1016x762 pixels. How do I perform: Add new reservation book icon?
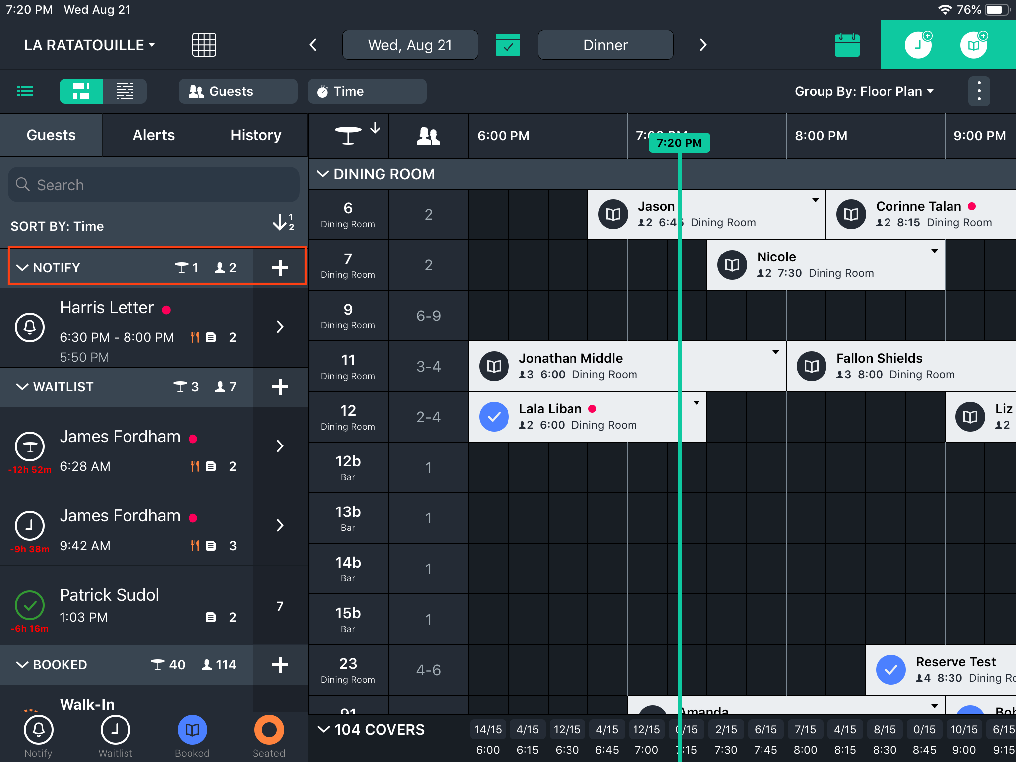tap(974, 45)
